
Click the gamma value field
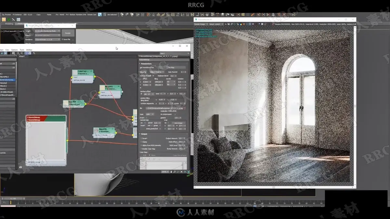[x=177, y=118]
